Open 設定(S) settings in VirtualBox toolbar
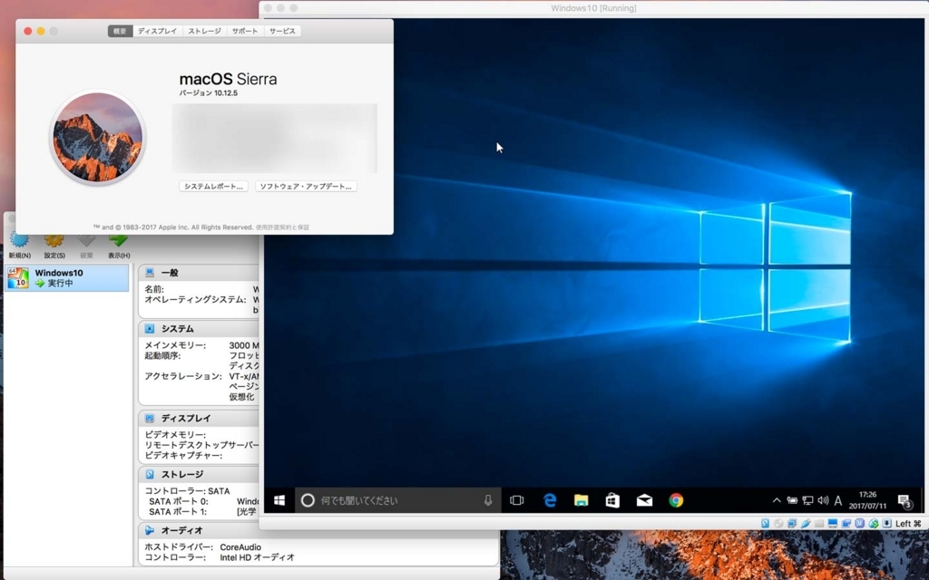Viewport: 929px width, 580px height. (x=54, y=245)
